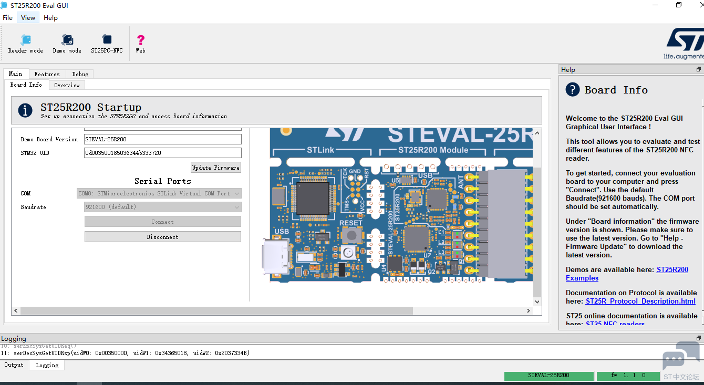Screen dimensions: 704x385
Task: Restore the application window
Action: (x=679, y=5)
